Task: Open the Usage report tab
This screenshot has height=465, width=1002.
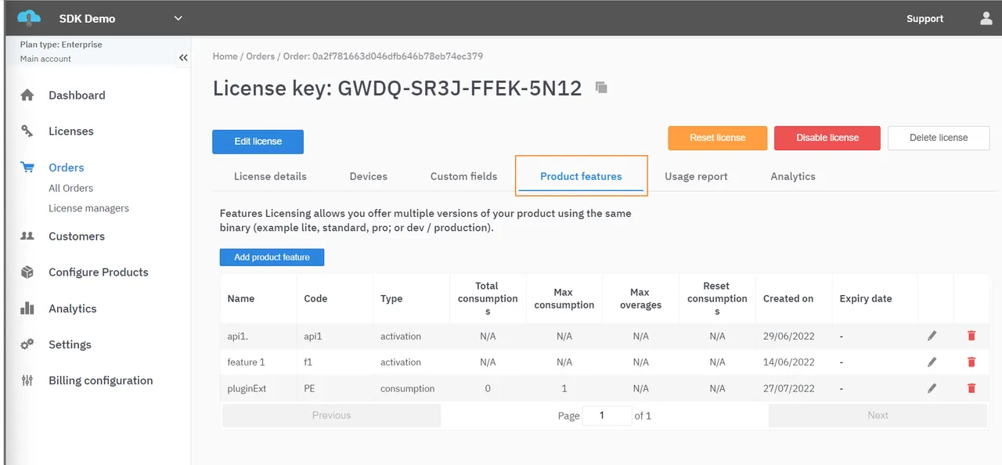Action: (x=696, y=176)
